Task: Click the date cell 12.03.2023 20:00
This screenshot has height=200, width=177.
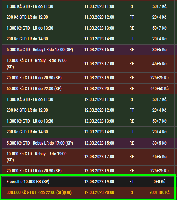Action: point(99,192)
